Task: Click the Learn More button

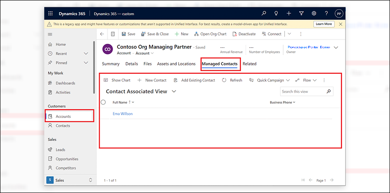Action: (324, 24)
